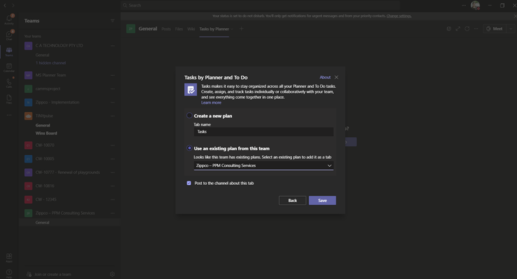Open the Activity feed icon
Image resolution: width=517 pixels, height=279 pixels.
[x=9, y=19]
